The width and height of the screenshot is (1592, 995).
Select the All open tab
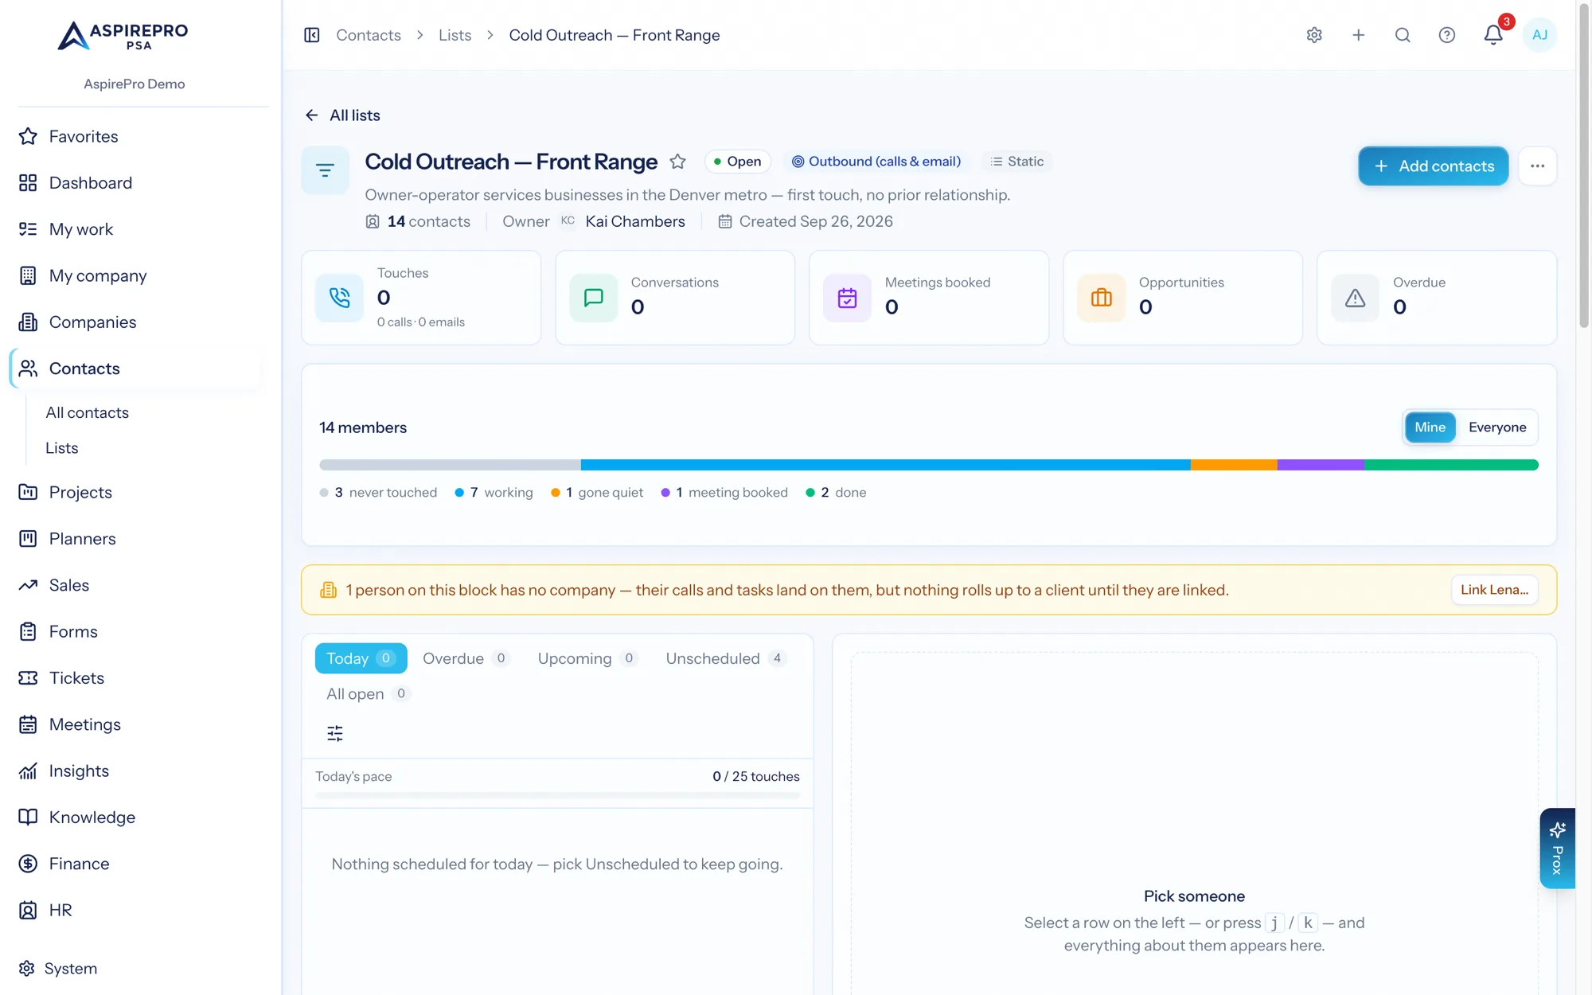click(x=368, y=693)
